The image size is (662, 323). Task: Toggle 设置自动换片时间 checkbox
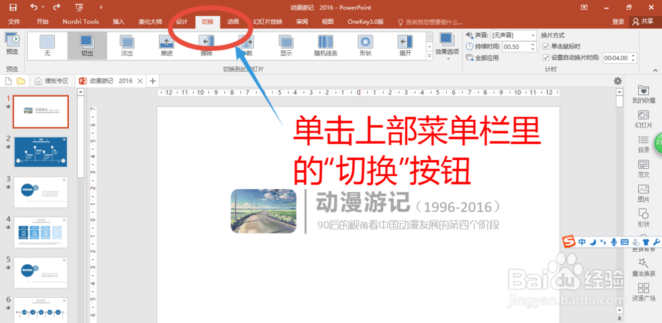[545, 58]
